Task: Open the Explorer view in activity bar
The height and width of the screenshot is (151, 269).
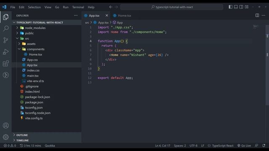Action: [x=5, y=17]
